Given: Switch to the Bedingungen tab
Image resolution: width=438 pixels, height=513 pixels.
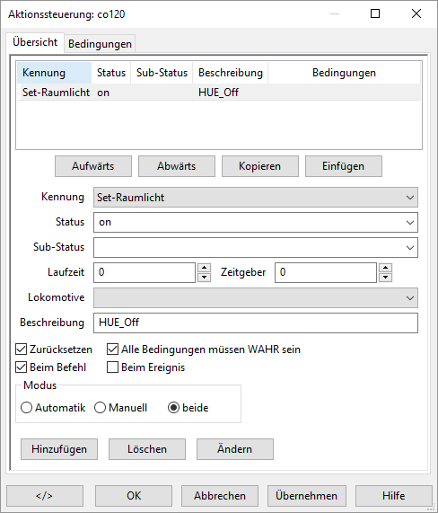Looking at the screenshot, I should (x=100, y=44).
